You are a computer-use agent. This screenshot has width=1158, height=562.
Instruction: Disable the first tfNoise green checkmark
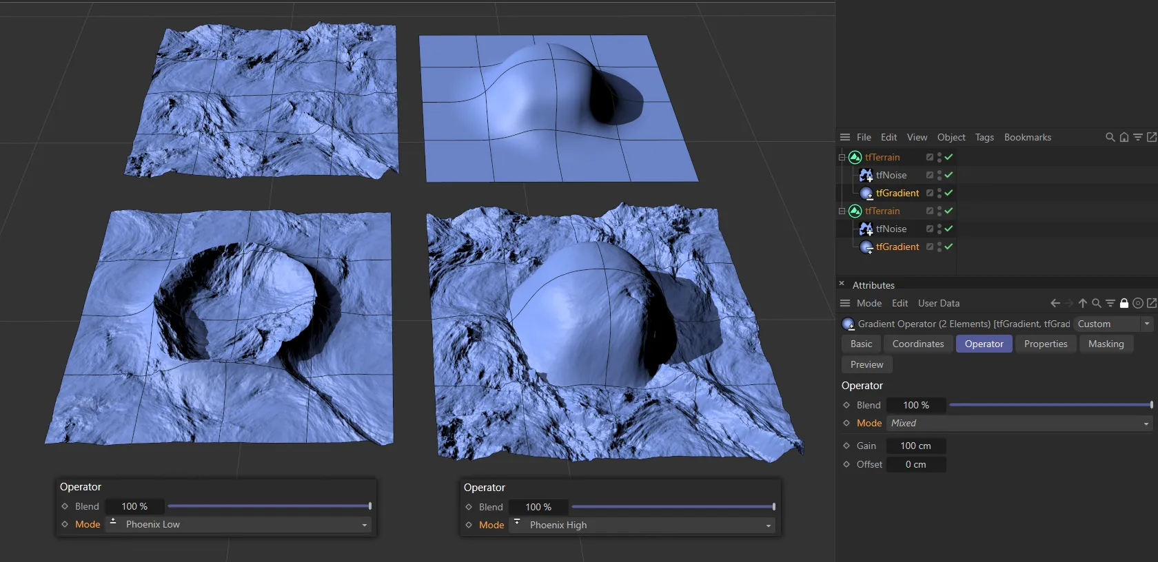[949, 175]
